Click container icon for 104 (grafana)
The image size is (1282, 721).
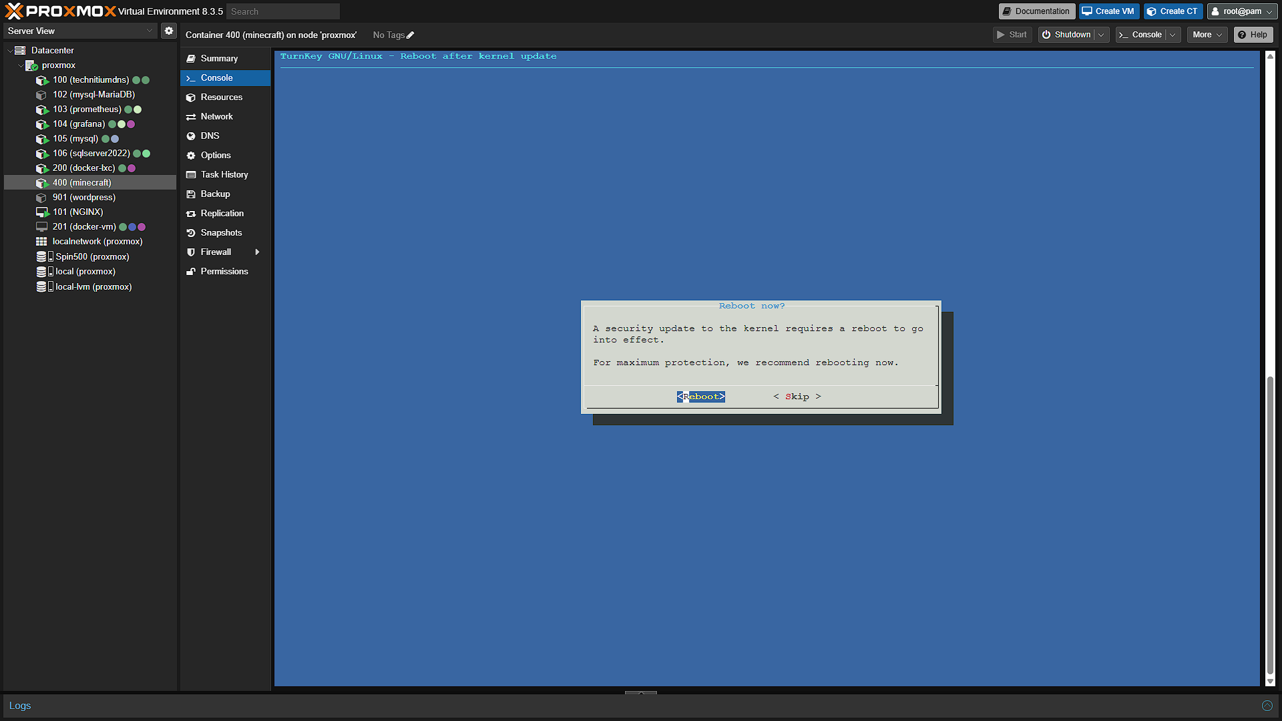click(x=42, y=124)
